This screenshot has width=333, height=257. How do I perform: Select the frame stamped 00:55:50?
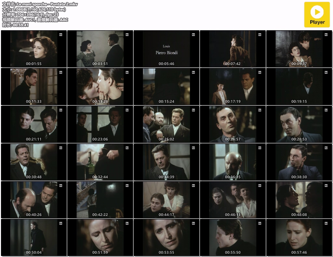coord(233,237)
